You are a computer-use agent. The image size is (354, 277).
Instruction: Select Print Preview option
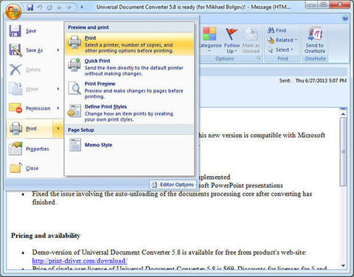(x=129, y=90)
